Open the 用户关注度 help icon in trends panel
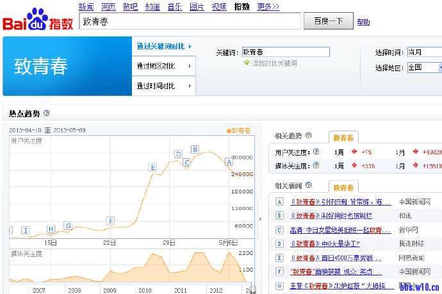Image resolution: width=442 pixels, height=294 pixels. pos(316,152)
